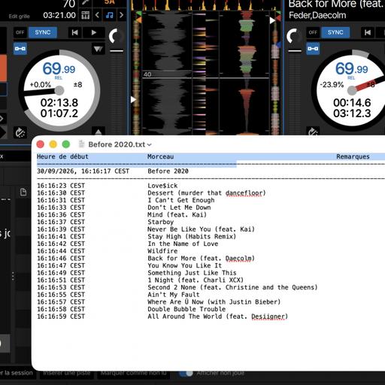Click 'Something Just Like This' line

click(x=192, y=273)
